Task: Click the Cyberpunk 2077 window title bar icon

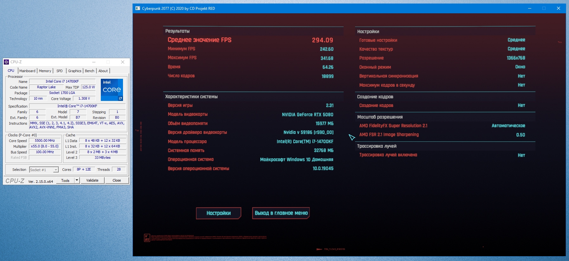Action: click(x=138, y=9)
